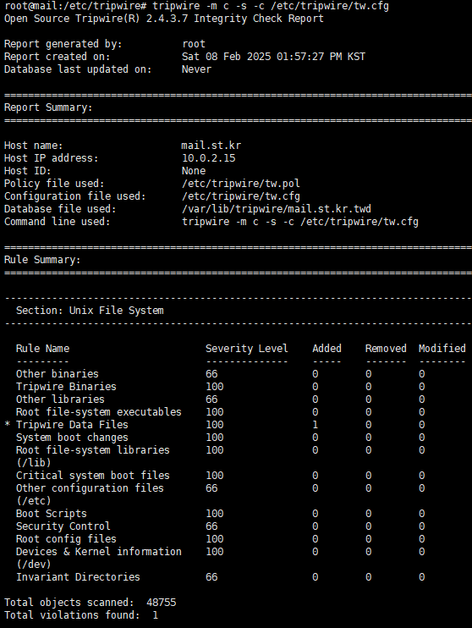Click the Severity Level column header
This screenshot has width=472, height=628.
(247, 349)
